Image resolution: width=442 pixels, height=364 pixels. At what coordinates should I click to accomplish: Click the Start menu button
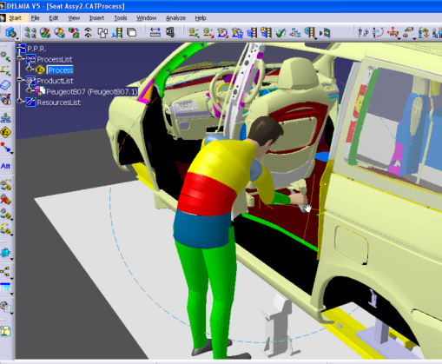click(15, 18)
